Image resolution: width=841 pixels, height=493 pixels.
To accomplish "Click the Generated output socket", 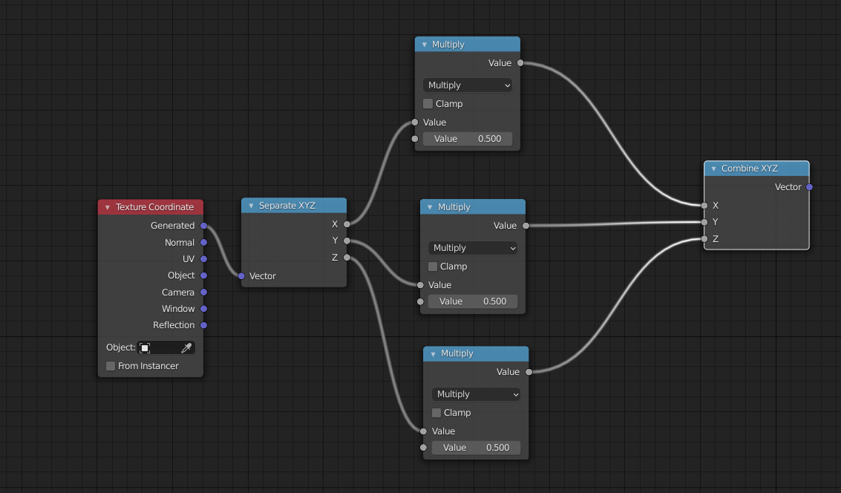I will tap(203, 225).
